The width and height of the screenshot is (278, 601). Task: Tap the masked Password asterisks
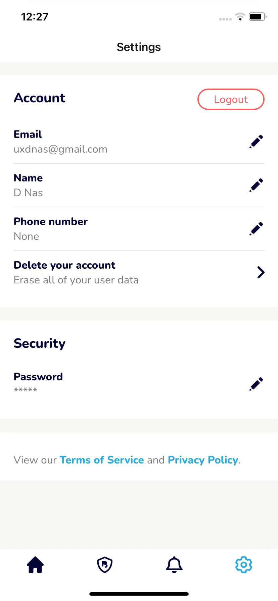pyautogui.click(x=26, y=389)
